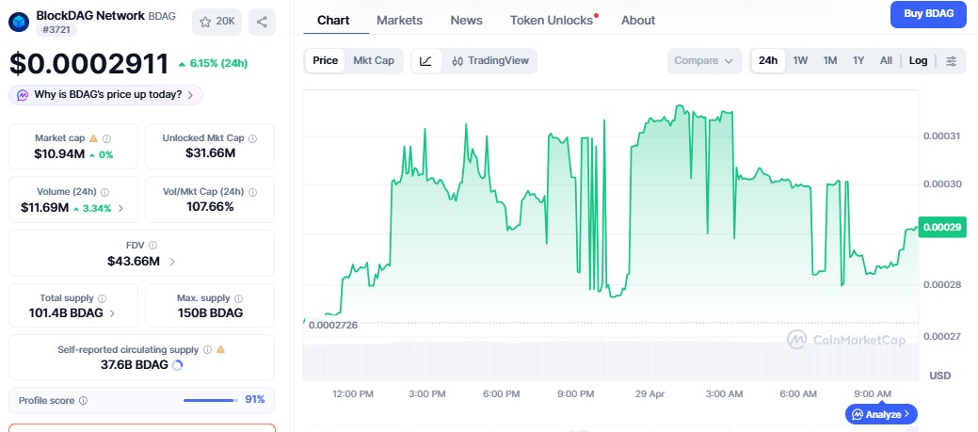Open the News tab

pyautogui.click(x=467, y=21)
